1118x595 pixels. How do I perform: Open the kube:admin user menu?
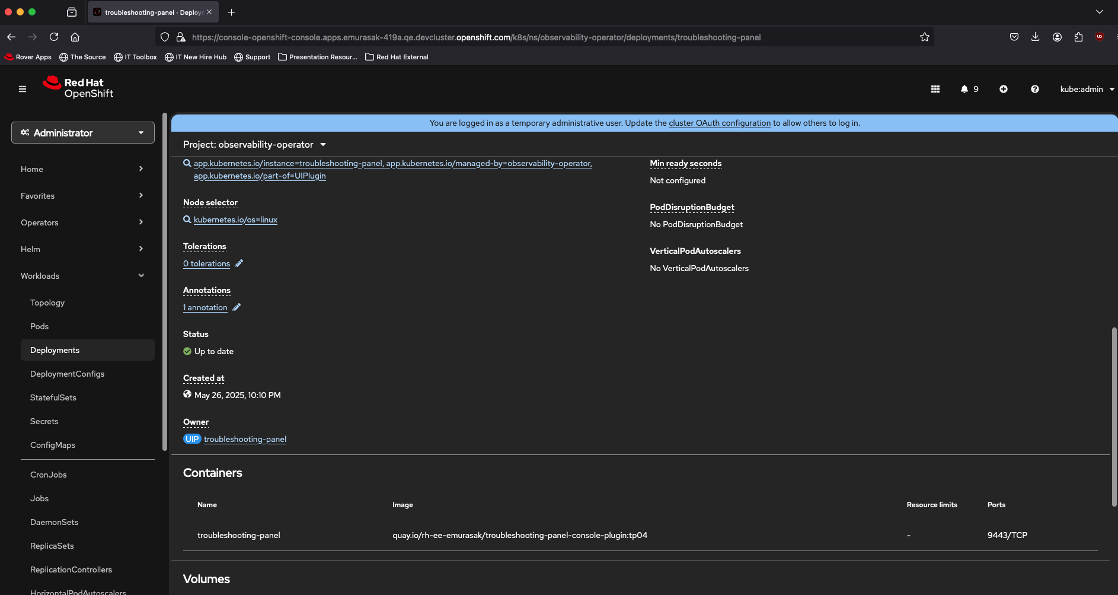[1087, 89]
